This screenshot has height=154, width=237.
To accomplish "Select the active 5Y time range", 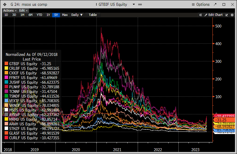I will coord(56,15).
